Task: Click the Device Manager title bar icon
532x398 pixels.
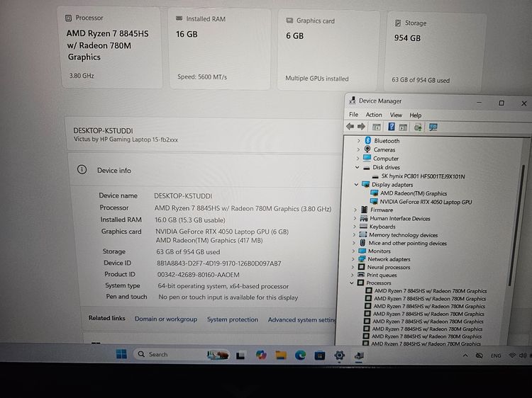Action: 353,101
